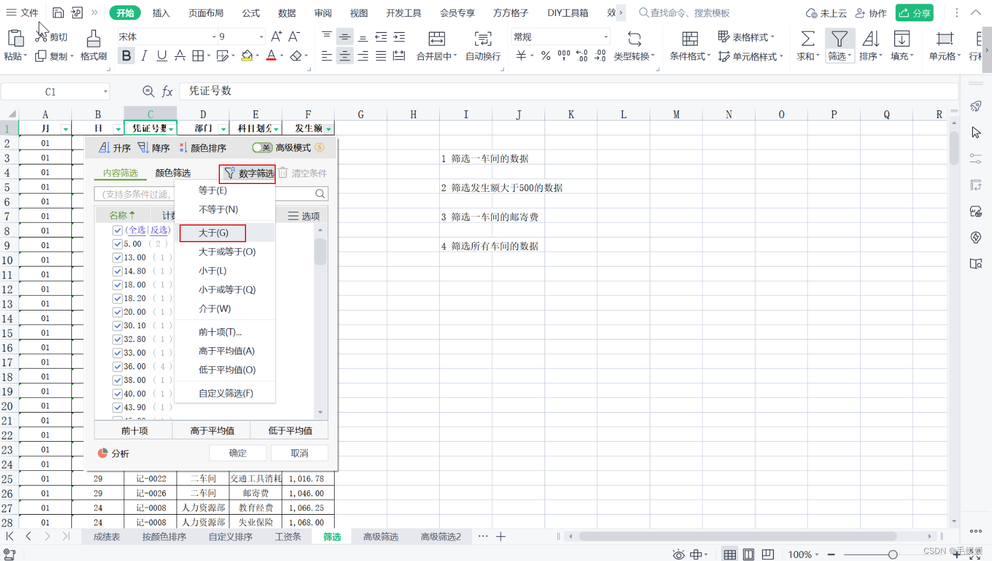Uncheck the 18.20 value checkbox
Viewport: 992px width, 561px height.
tap(118, 299)
